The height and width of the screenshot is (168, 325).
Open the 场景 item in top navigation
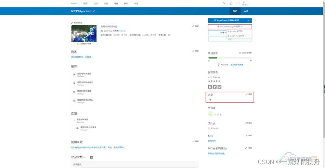tap(116, 4)
